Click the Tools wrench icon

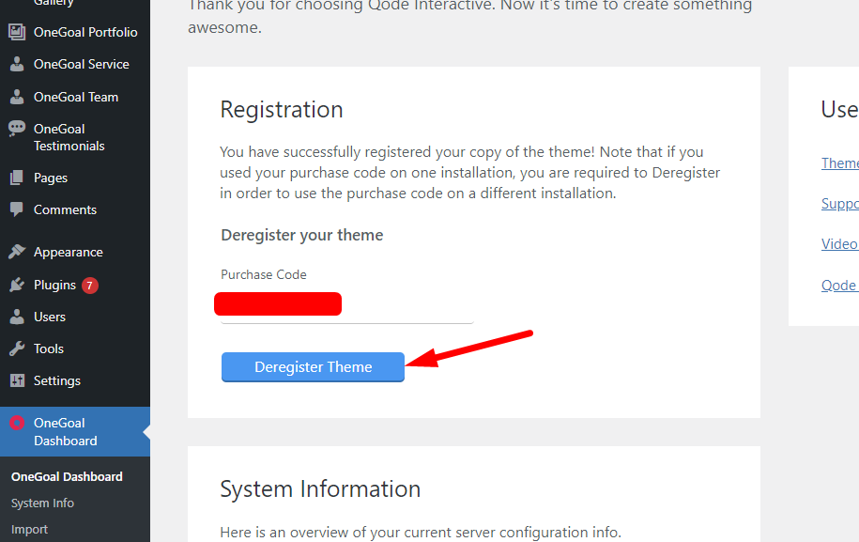point(17,348)
